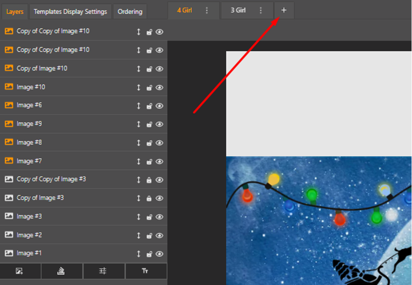The height and width of the screenshot is (285, 412).
Task: Lock the Image #7 layer
Action: pyautogui.click(x=149, y=162)
